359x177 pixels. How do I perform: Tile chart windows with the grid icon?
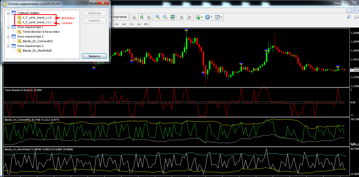[x=173, y=17]
